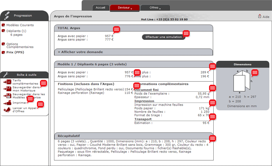Select the Dépliants (1) step

tap(16, 31)
